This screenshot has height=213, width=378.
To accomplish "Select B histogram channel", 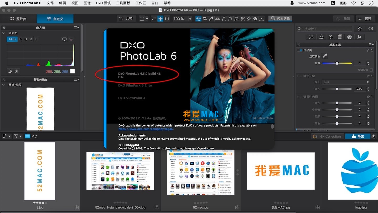I will (x=31, y=39).
